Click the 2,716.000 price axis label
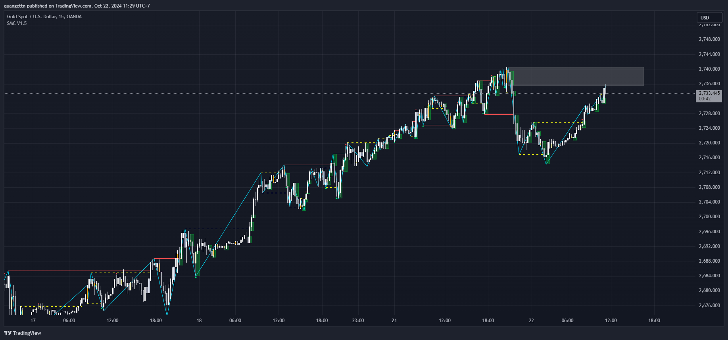Image resolution: width=728 pixels, height=340 pixels. tap(709, 158)
